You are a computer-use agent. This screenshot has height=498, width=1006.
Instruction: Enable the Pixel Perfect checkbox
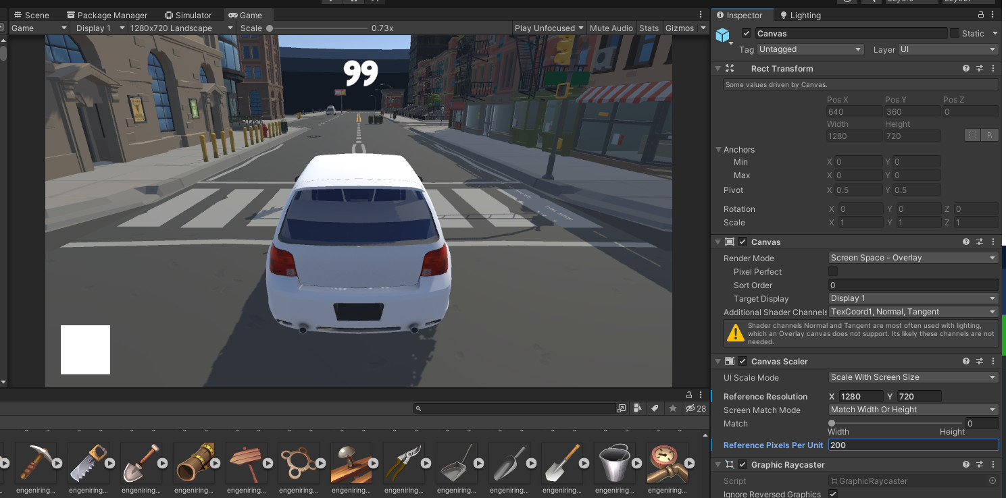(833, 271)
